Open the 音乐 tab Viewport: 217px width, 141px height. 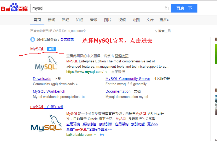(x=94, y=20)
